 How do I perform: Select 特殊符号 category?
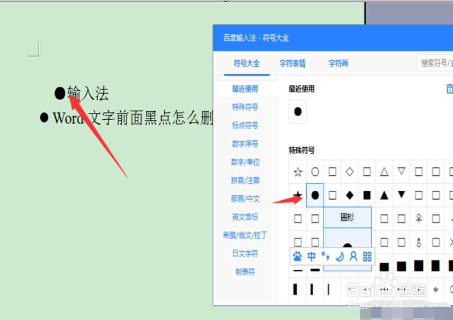coord(245,107)
